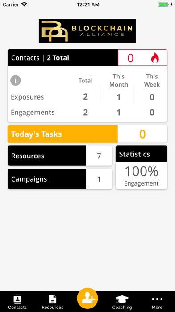
Task: Open the Resources document tab icon
Action: (53, 299)
